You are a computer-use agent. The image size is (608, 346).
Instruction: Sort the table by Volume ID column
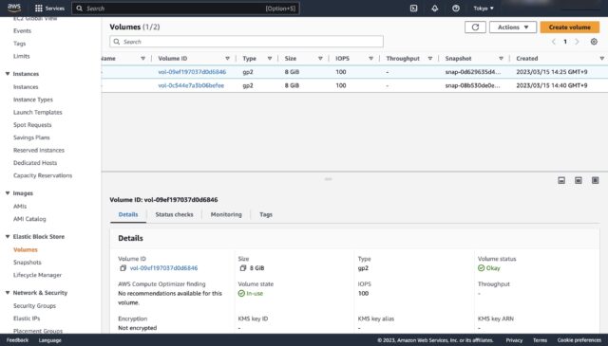(173, 59)
